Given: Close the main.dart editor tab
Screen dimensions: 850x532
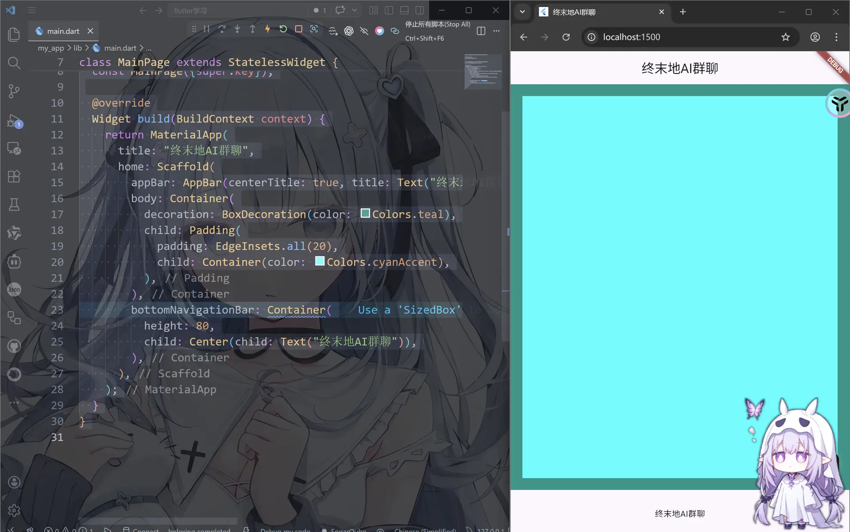Looking at the screenshot, I should click(x=90, y=31).
